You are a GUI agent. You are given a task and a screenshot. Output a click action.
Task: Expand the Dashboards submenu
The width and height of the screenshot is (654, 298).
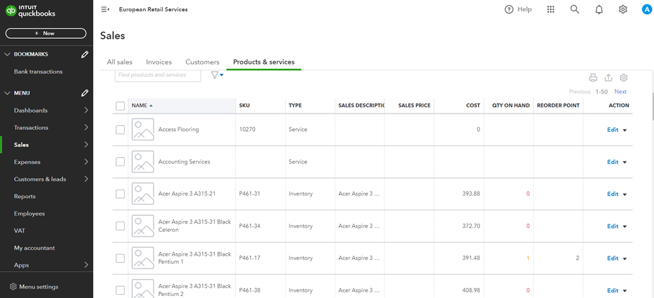pos(86,110)
